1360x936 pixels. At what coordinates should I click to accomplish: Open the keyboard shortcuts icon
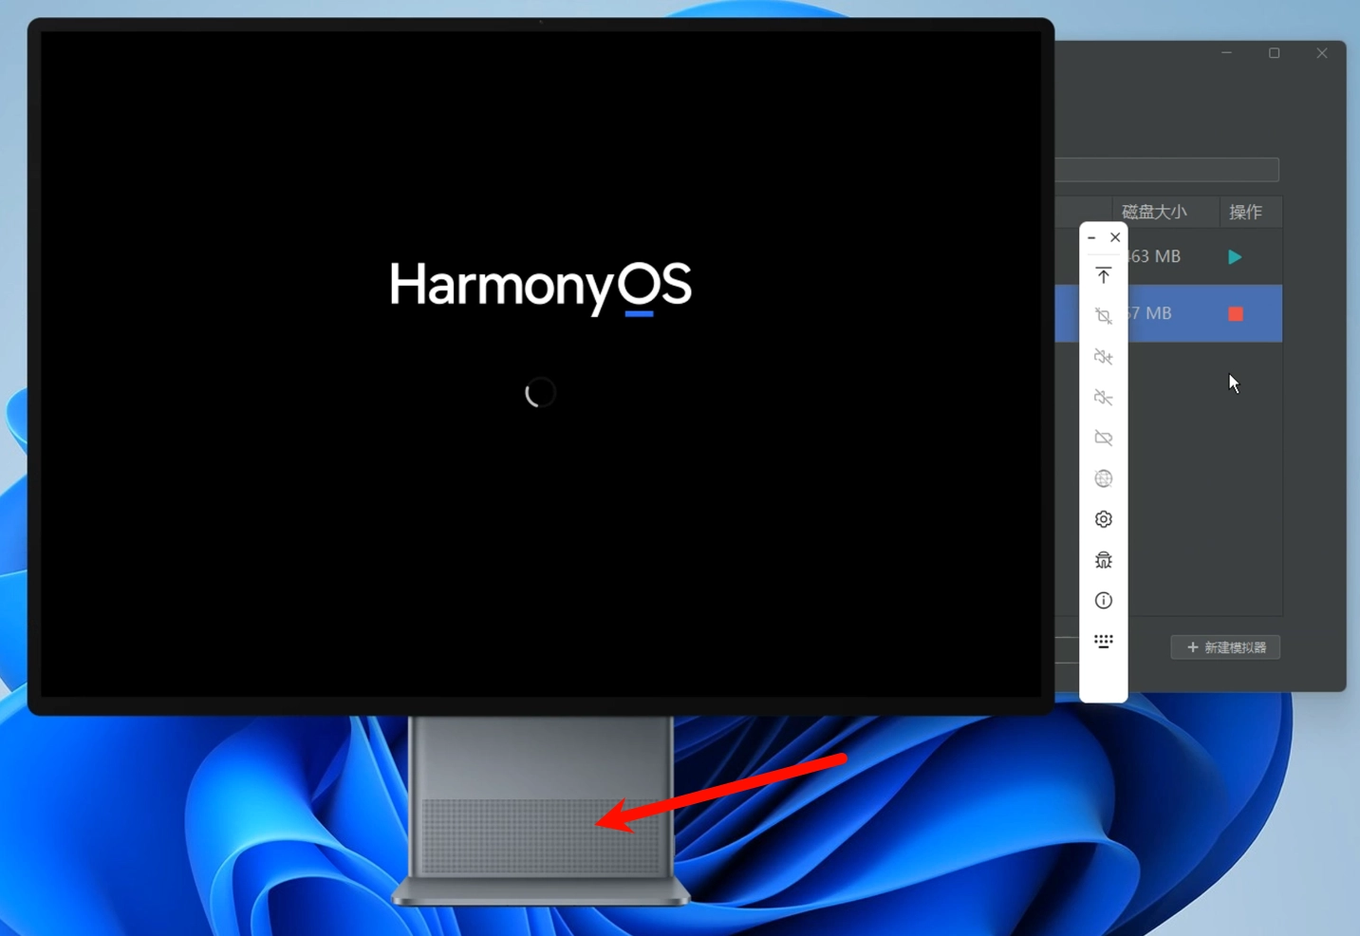click(x=1103, y=642)
